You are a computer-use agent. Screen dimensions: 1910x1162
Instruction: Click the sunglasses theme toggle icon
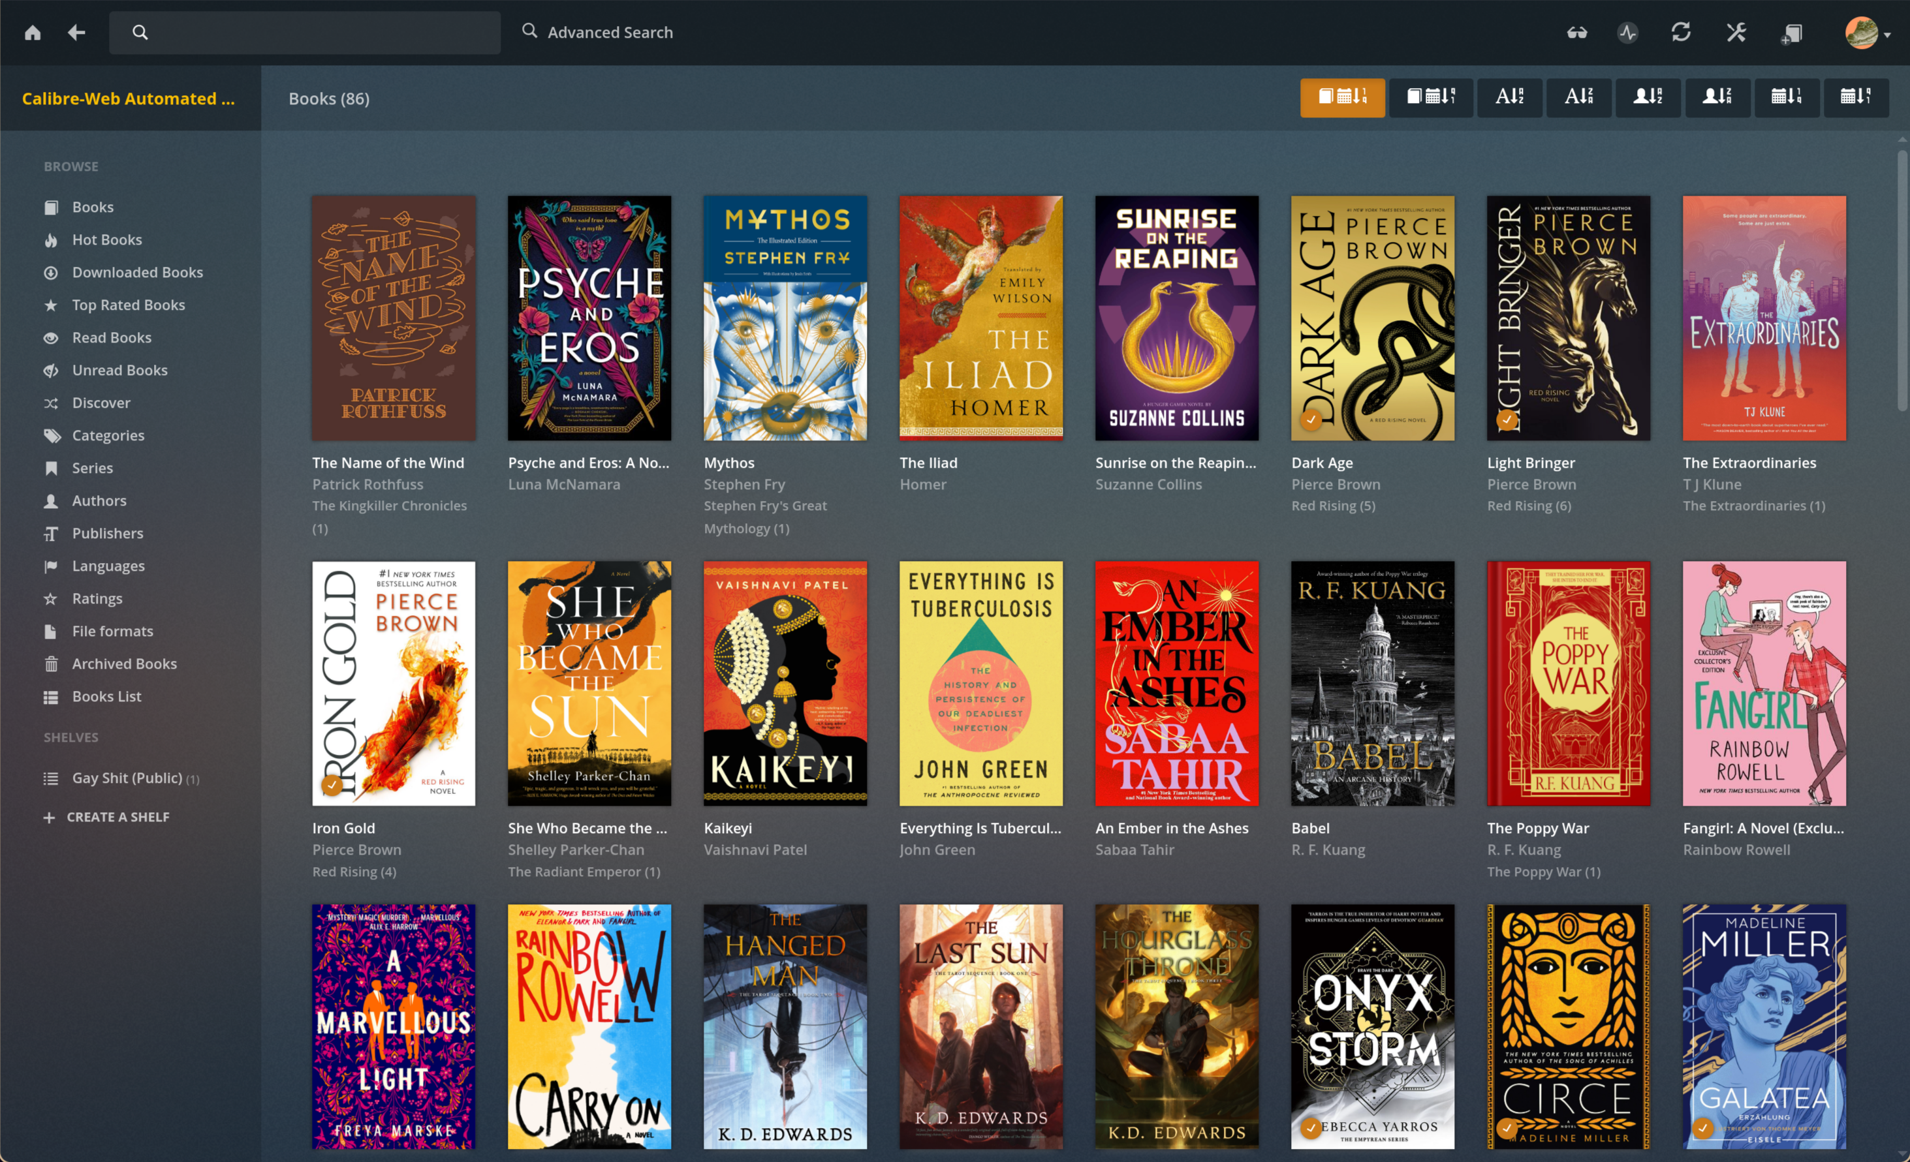coord(1576,33)
